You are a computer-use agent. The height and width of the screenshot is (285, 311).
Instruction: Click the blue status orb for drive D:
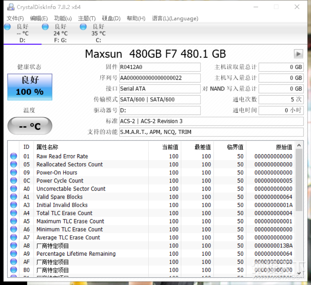7,27
